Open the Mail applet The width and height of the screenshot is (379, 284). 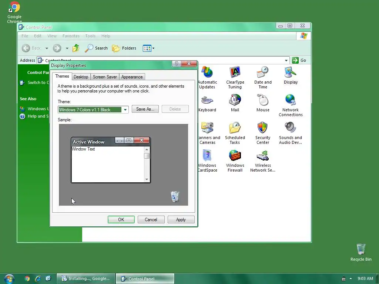(x=235, y=103)
